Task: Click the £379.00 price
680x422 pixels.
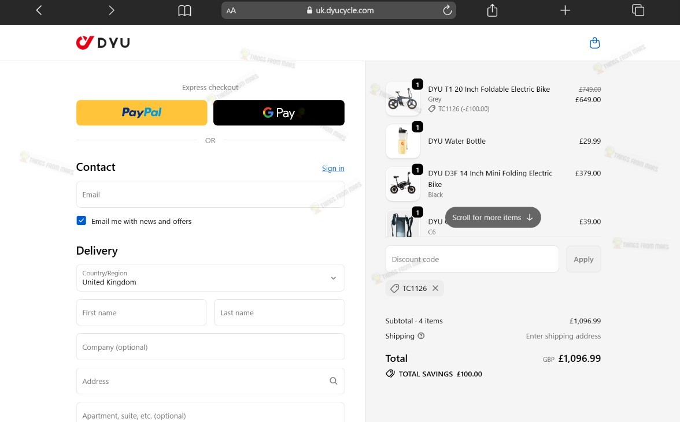Action: click(x=587, y=173)
